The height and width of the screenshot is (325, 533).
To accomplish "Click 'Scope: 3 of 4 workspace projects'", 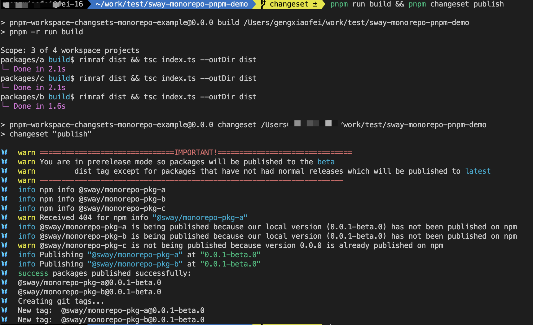I will click(70, 50).
